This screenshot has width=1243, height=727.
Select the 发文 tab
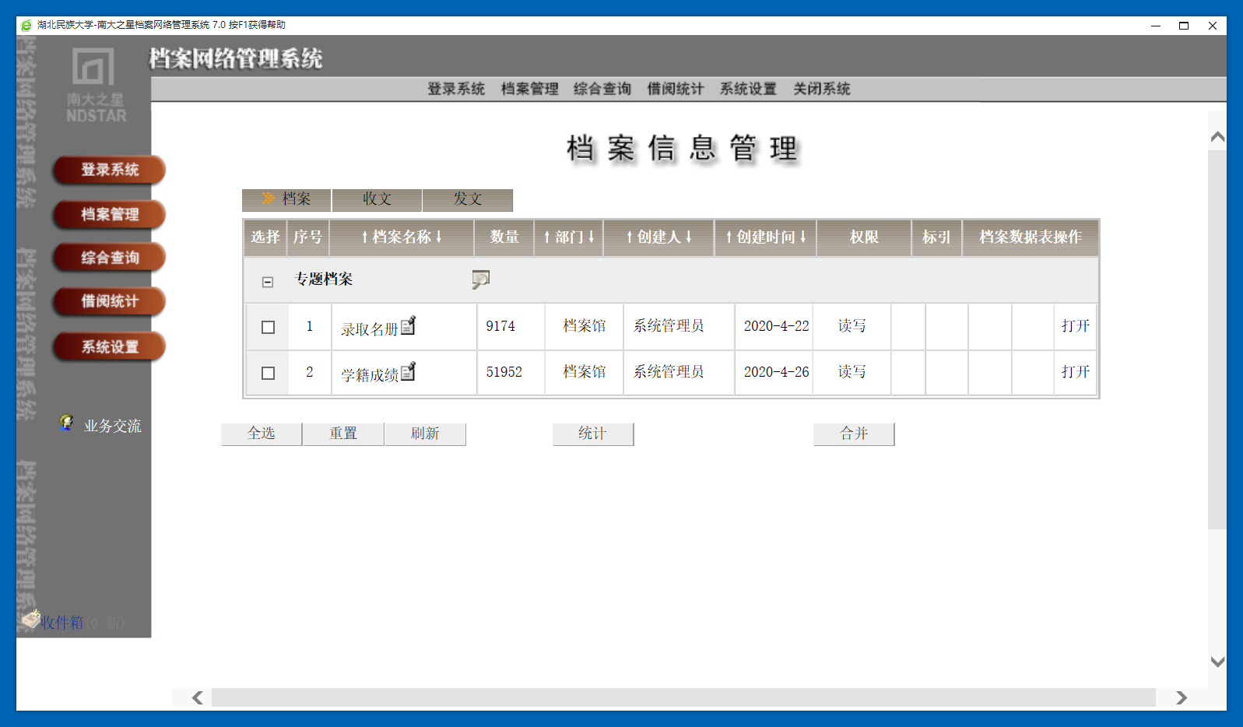pyautogui.click(x=467, y=200)
